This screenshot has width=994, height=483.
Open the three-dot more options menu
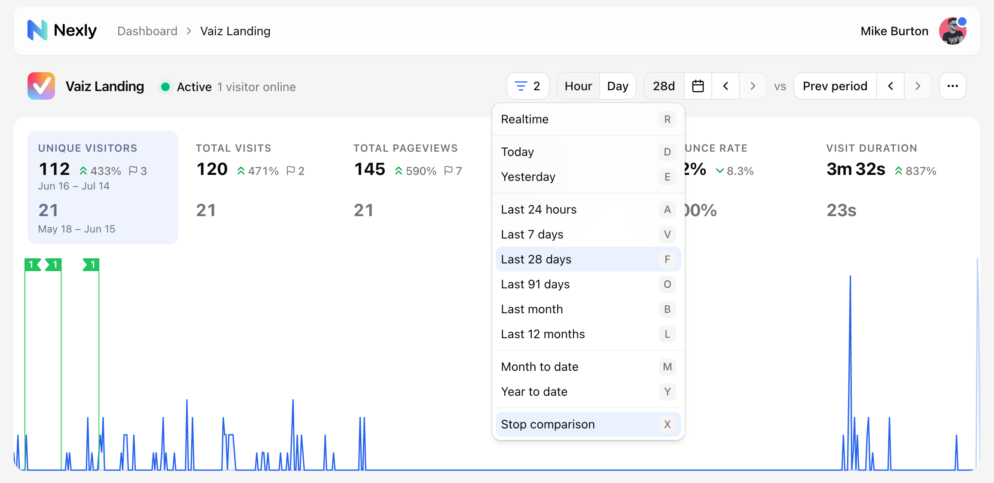pos(952,86)
